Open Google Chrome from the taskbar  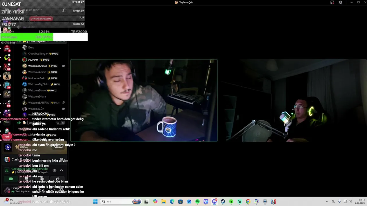click(248, 201)
